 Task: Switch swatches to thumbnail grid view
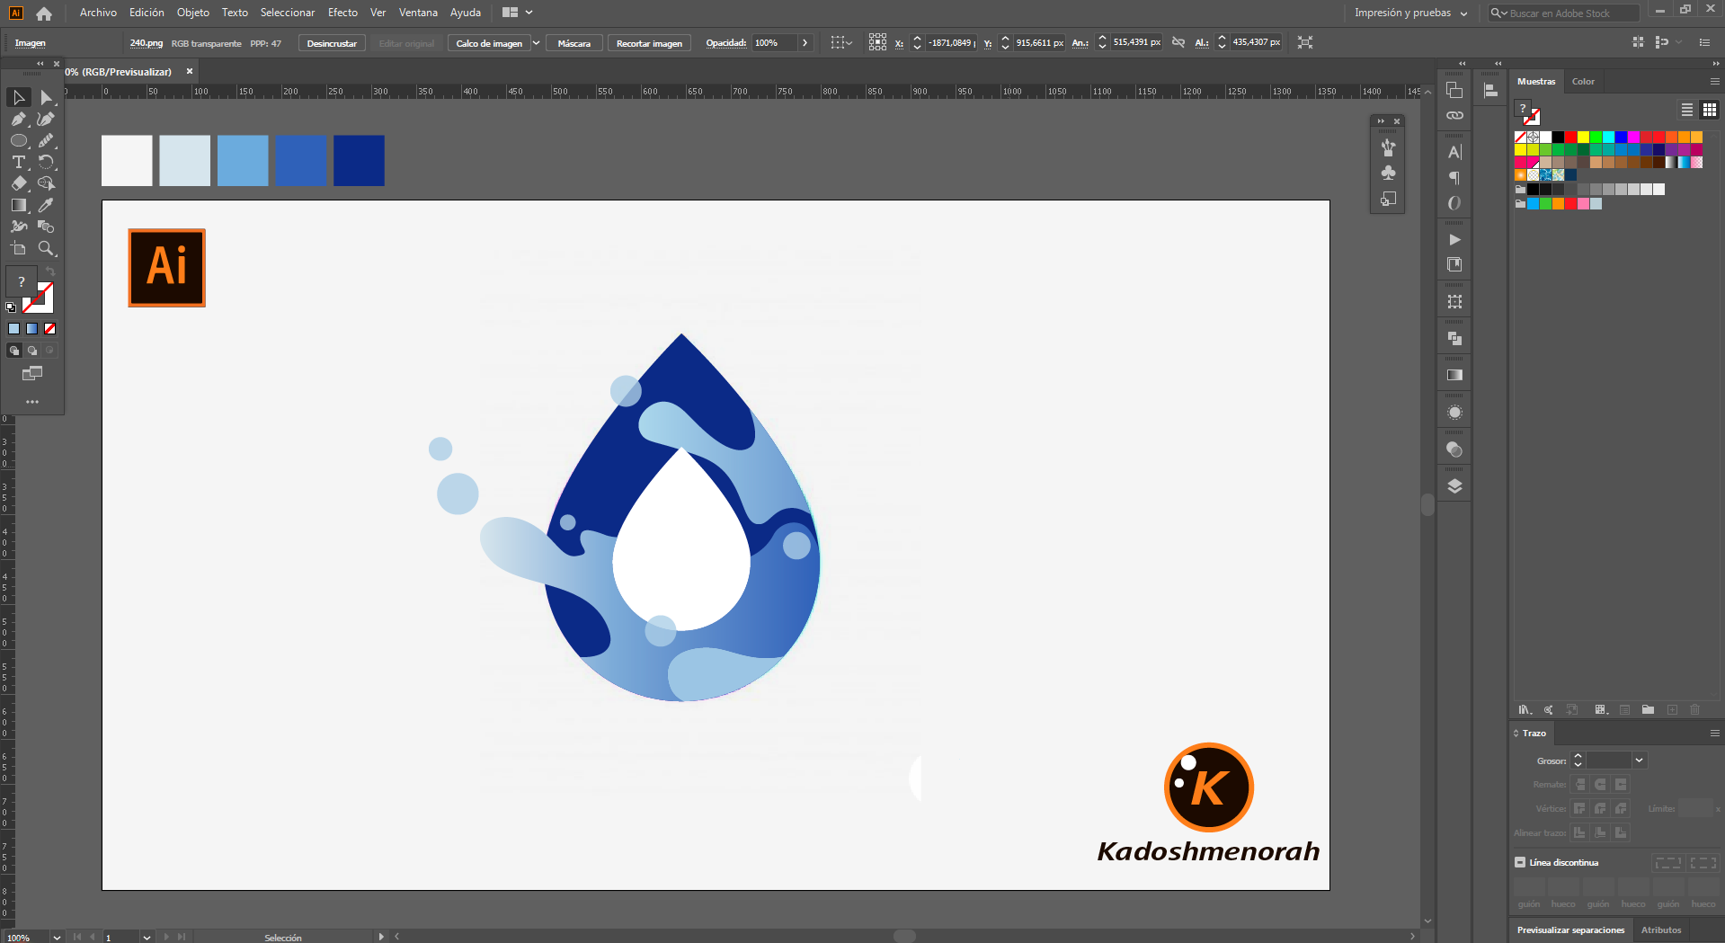coord(1710,110)
